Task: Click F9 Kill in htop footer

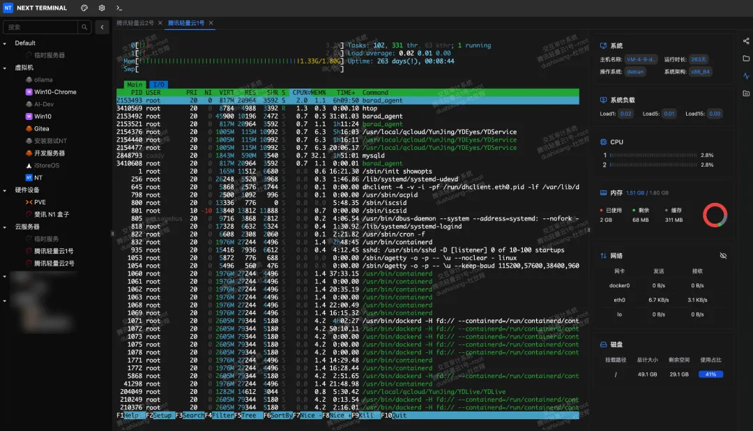Action: [x=365, y=416]
